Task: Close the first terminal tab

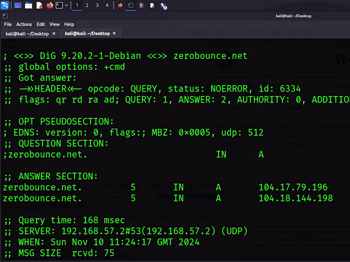Action: tap(54, 34)
